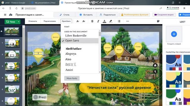Click Разблокировка функций button
This screenshot has height=106, width=190.
click(x=134, y=15)
